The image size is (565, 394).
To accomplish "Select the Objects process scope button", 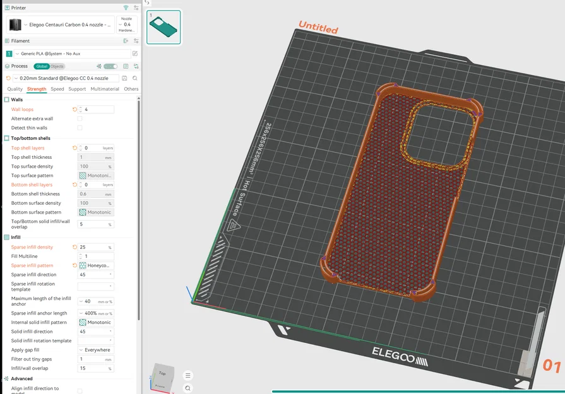I will 57,66.
